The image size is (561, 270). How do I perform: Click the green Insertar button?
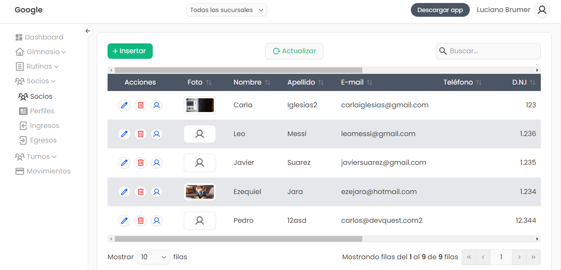point(130,51)
